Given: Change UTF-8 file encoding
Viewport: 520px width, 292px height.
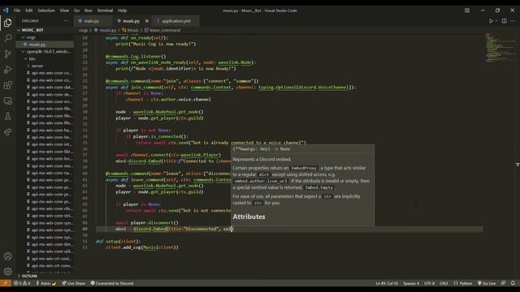Looking at the screenshot, I should coord(429,283).
